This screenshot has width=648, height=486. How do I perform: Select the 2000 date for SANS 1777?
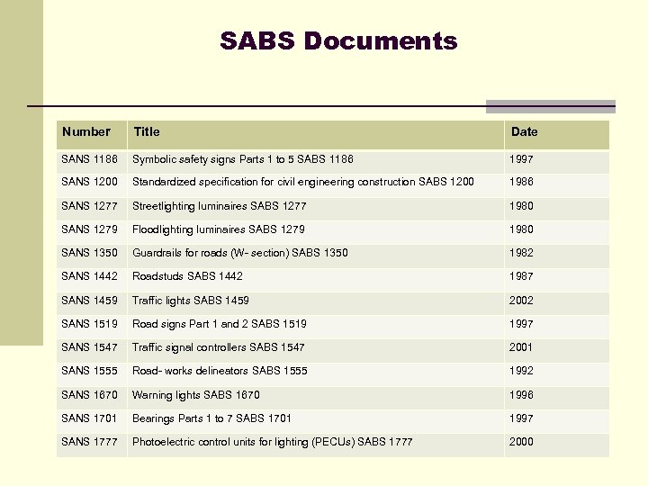[522, 442]
